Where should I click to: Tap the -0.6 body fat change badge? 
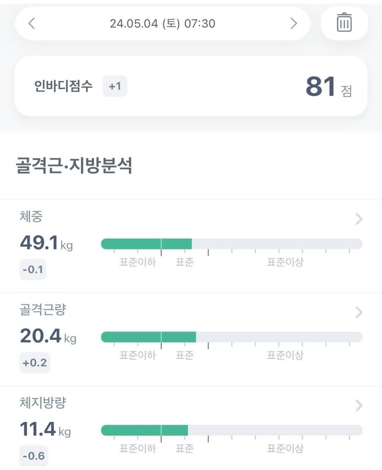(x=34, y=456)
